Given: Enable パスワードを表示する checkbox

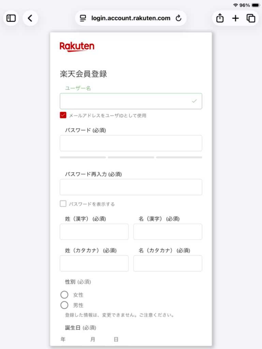Looking at the screenshot, I should (x=63, y=204).
